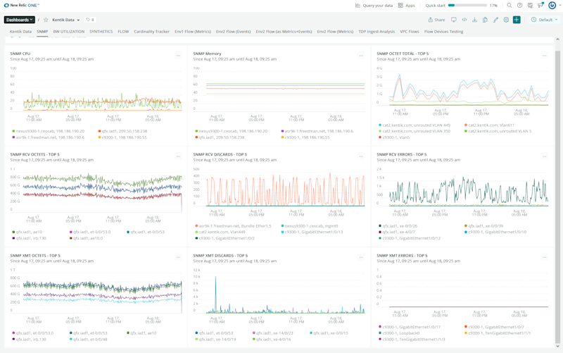Open the Kentik Data dashboard name dropdown
563x353 pixels.
(x=65, y=20)
